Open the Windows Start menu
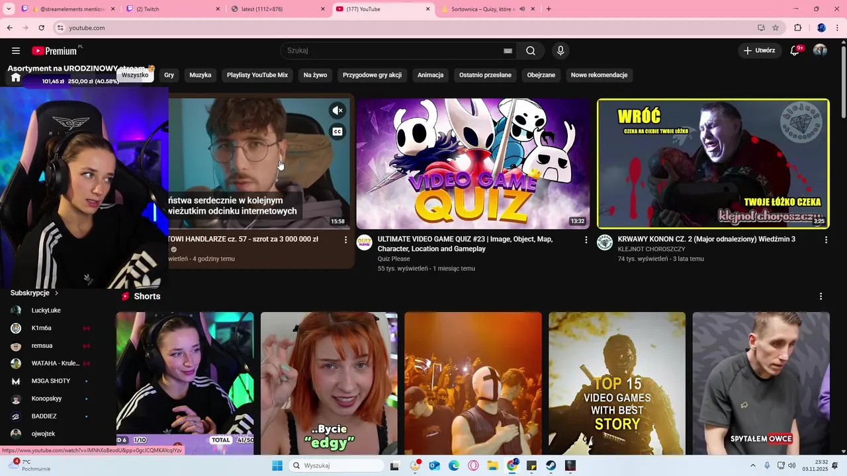 [277, 465]
